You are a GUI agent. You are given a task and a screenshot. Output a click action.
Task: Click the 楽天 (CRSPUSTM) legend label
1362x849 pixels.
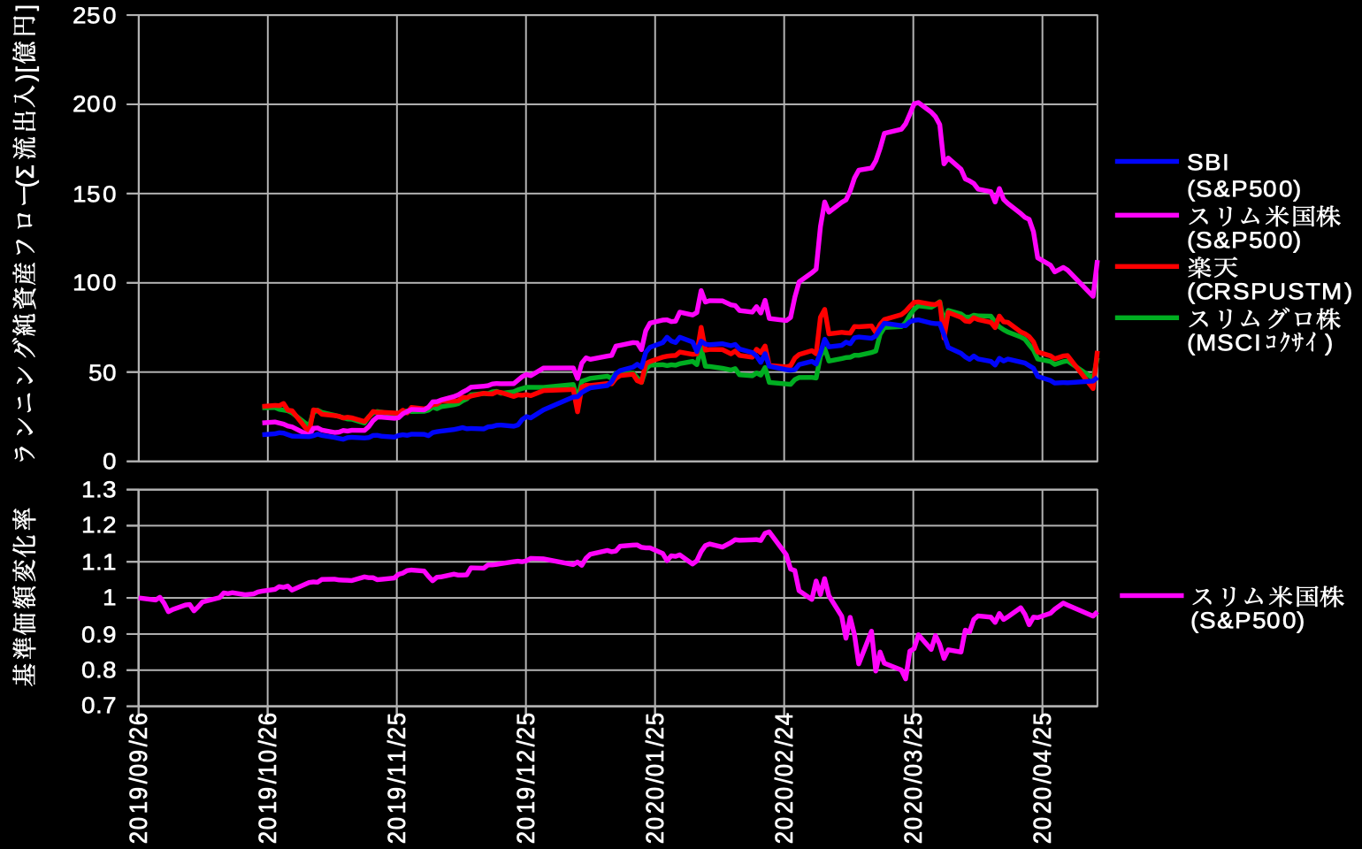coord(1269,279)
